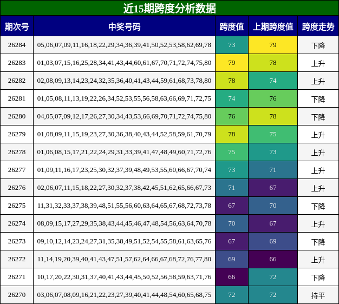Click span value 76 in row 26280
This screenshot has height=304, width=339.
pyautogui.click(x=232, y=116)
